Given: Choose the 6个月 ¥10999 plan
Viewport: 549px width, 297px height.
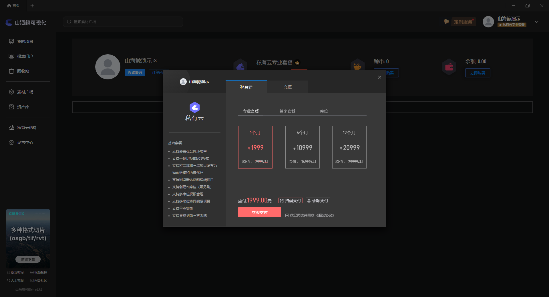Looking at the screenshot, I should point(302,147).
